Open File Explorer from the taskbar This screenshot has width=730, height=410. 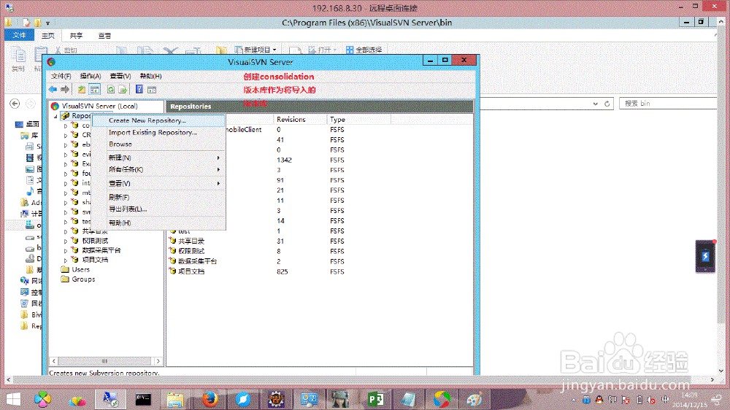(175, 399)
